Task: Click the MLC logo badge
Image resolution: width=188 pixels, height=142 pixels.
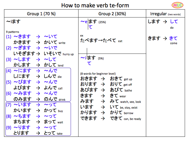Action: point(178,5)
